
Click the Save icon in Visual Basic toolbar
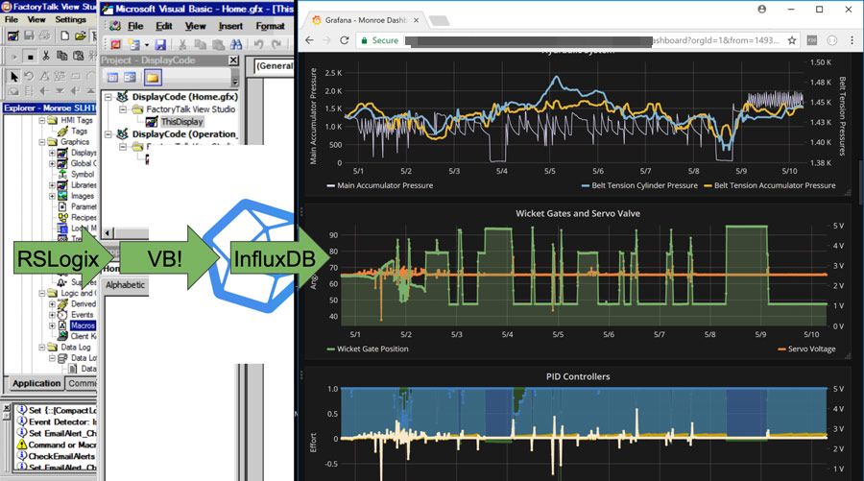click(160, 44)
